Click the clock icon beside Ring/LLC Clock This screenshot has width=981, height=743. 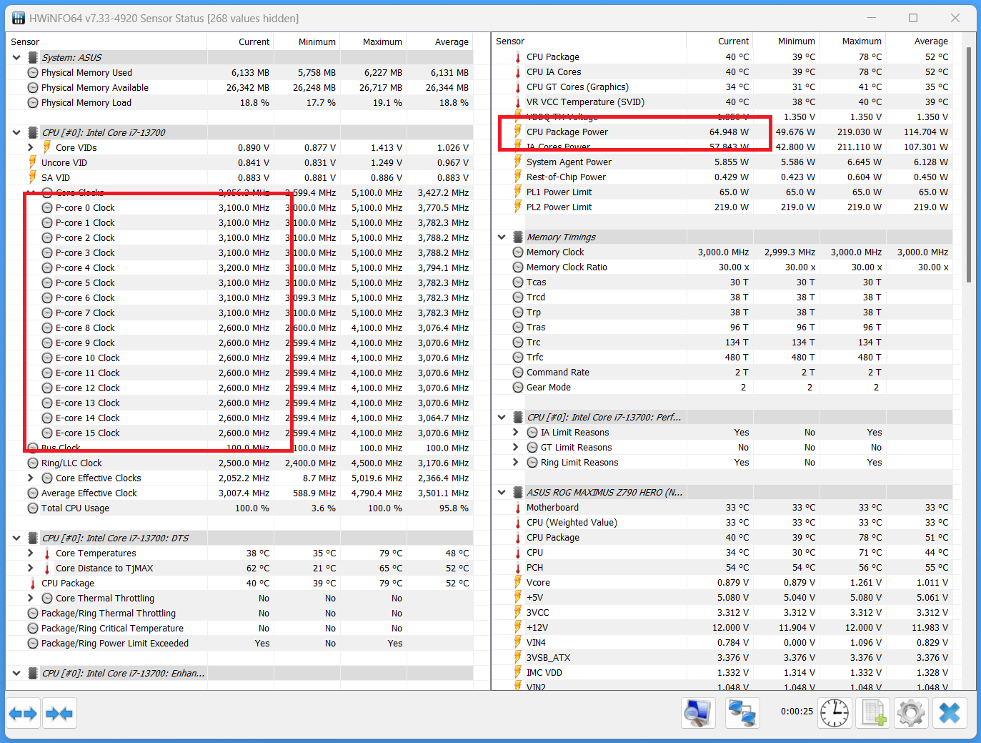point(33,463)
